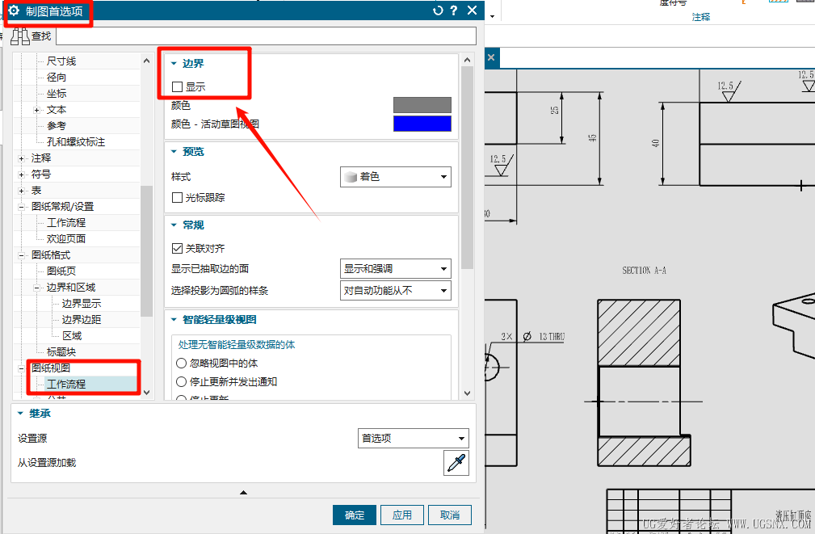Select 孔和螺纹标注 in the tree
Image resolution: width=815 pixels, height=534 pixels.
point(75,142)
